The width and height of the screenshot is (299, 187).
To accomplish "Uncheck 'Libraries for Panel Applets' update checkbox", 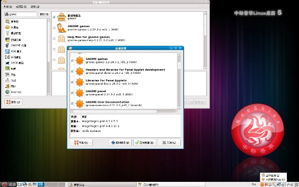I will (x=72, y=82).
